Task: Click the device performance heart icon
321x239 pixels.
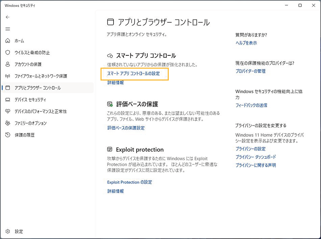Action: [x=8, y=111]
